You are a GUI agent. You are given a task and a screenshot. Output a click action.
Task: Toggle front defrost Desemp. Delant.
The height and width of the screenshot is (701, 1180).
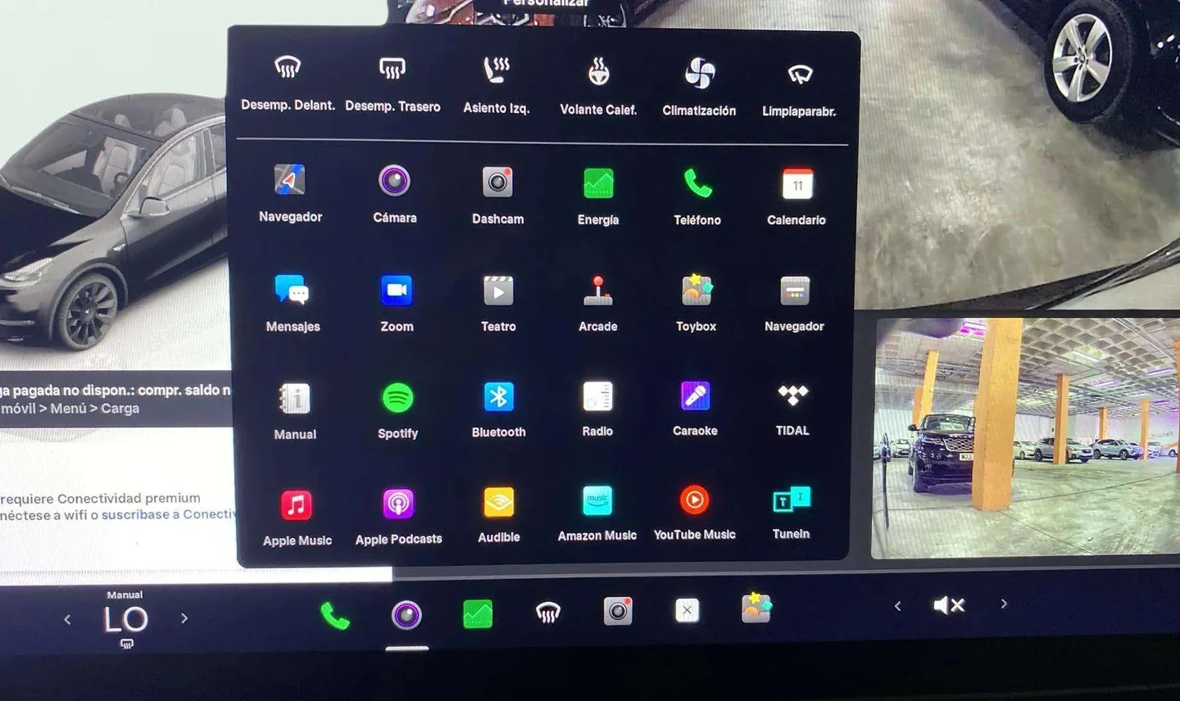coord(288,69)
